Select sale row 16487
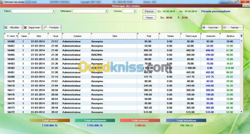This screenshot has width=250, height=134. 122,46
